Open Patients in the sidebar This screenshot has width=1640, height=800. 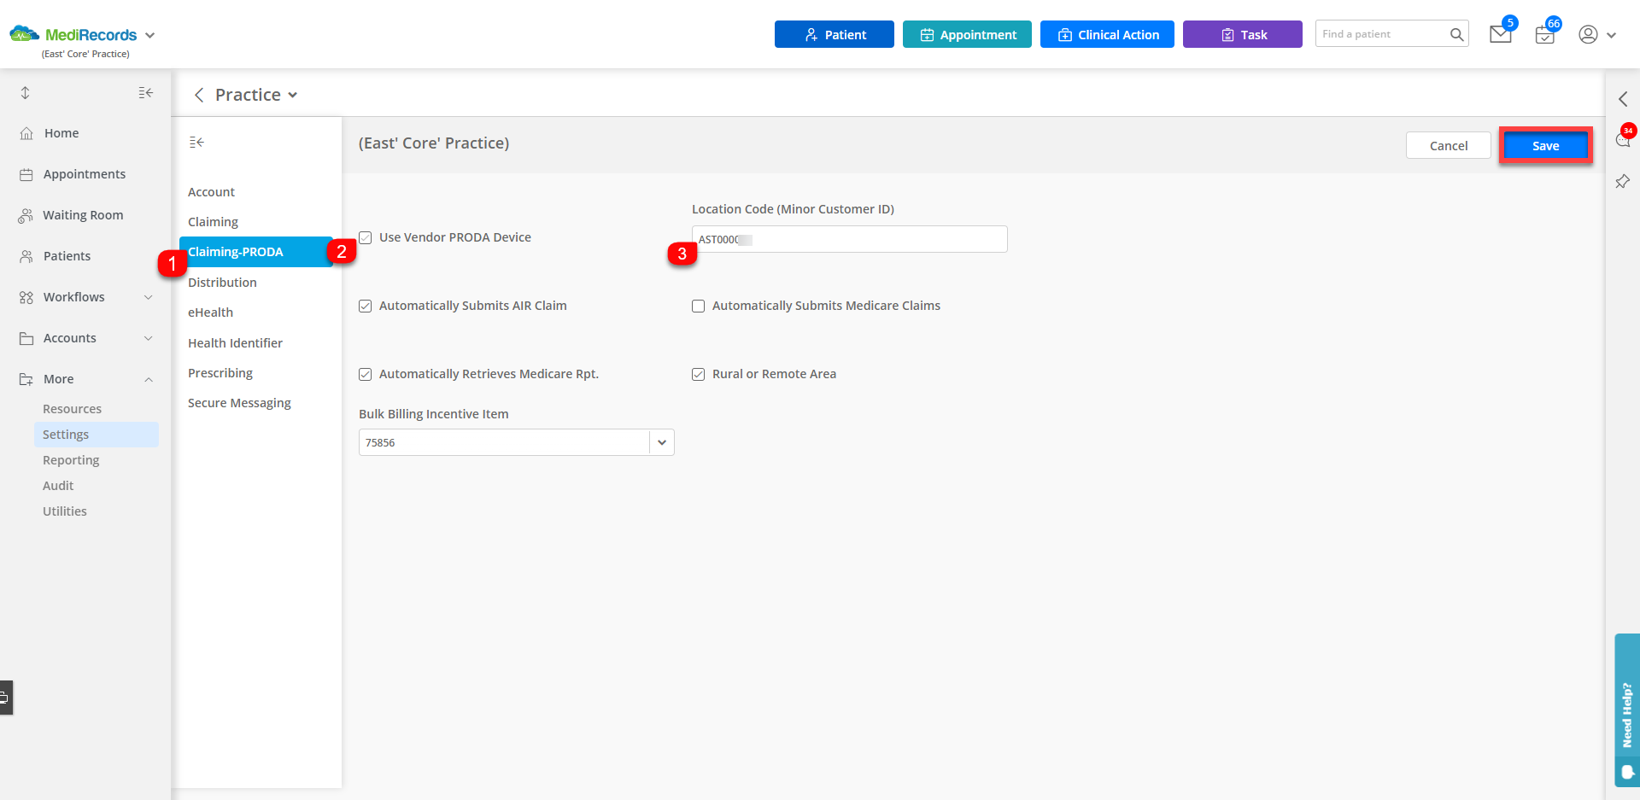click(x=67, y=256)
